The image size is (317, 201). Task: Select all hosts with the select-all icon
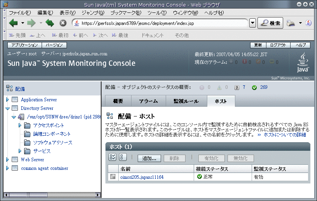(112, 157)
